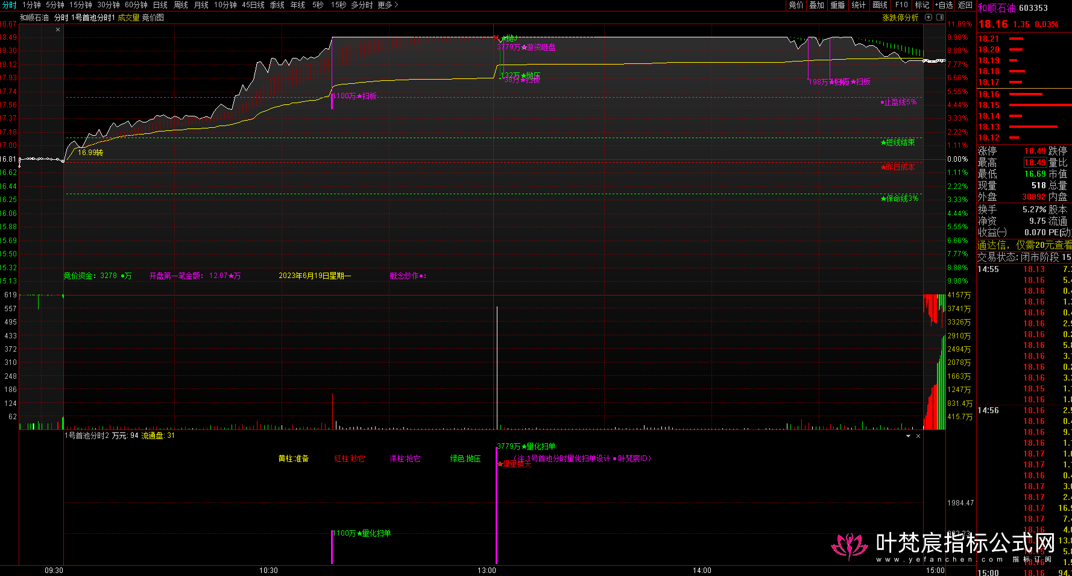Click the ★保命线3% line label
This screenshot has height=576, width=1072.
(x=900, y=198)
